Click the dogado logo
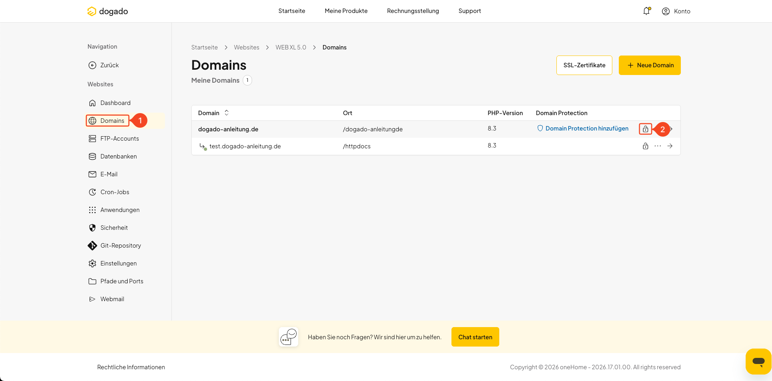772x381 pixels. 107,11
